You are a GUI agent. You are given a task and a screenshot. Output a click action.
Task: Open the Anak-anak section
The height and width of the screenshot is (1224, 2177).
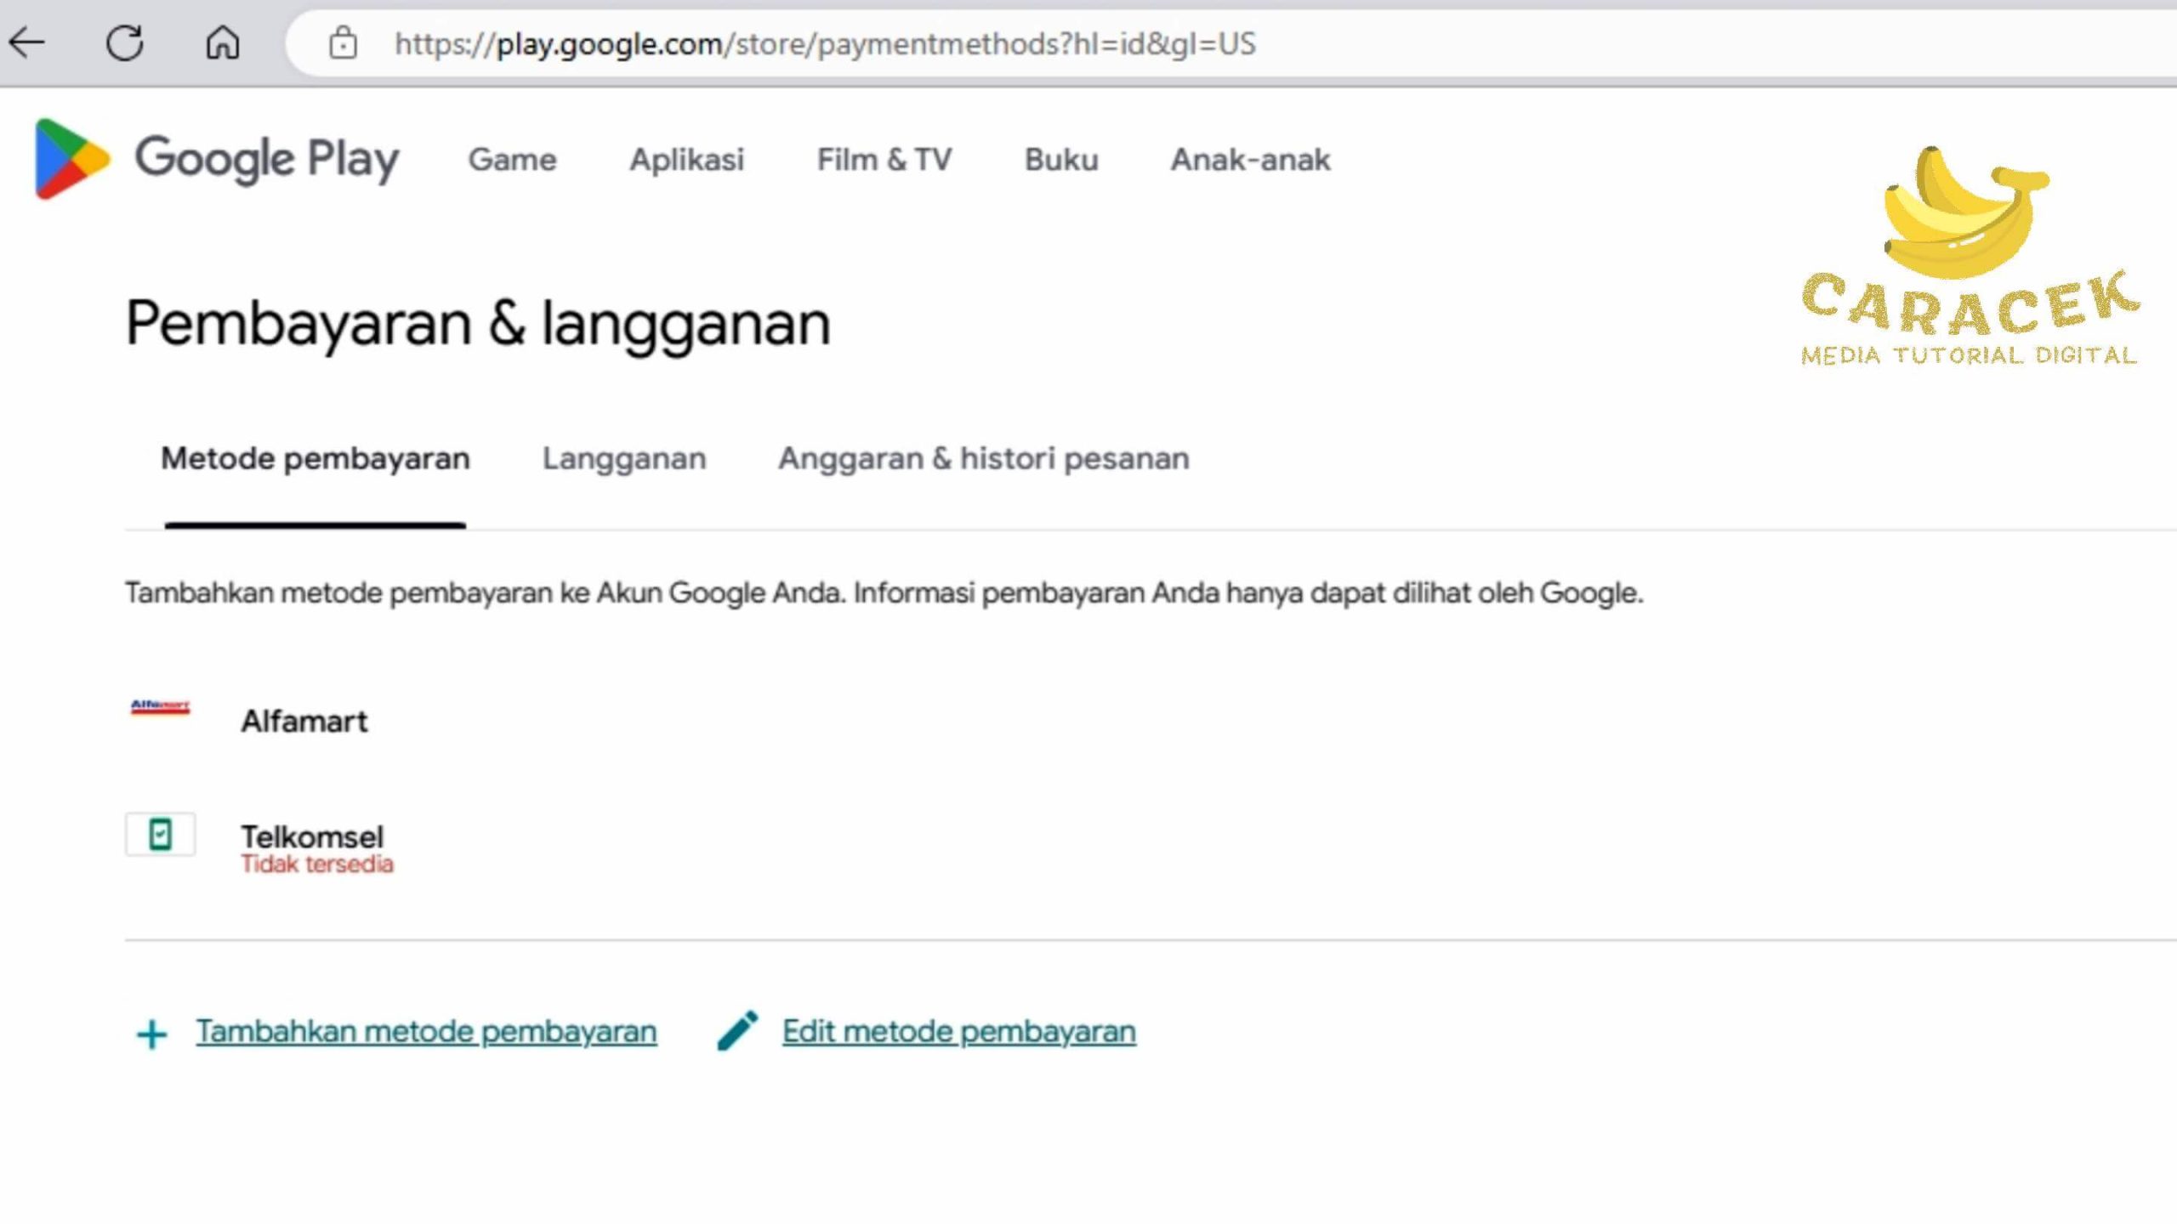(x=1250, y=160)
